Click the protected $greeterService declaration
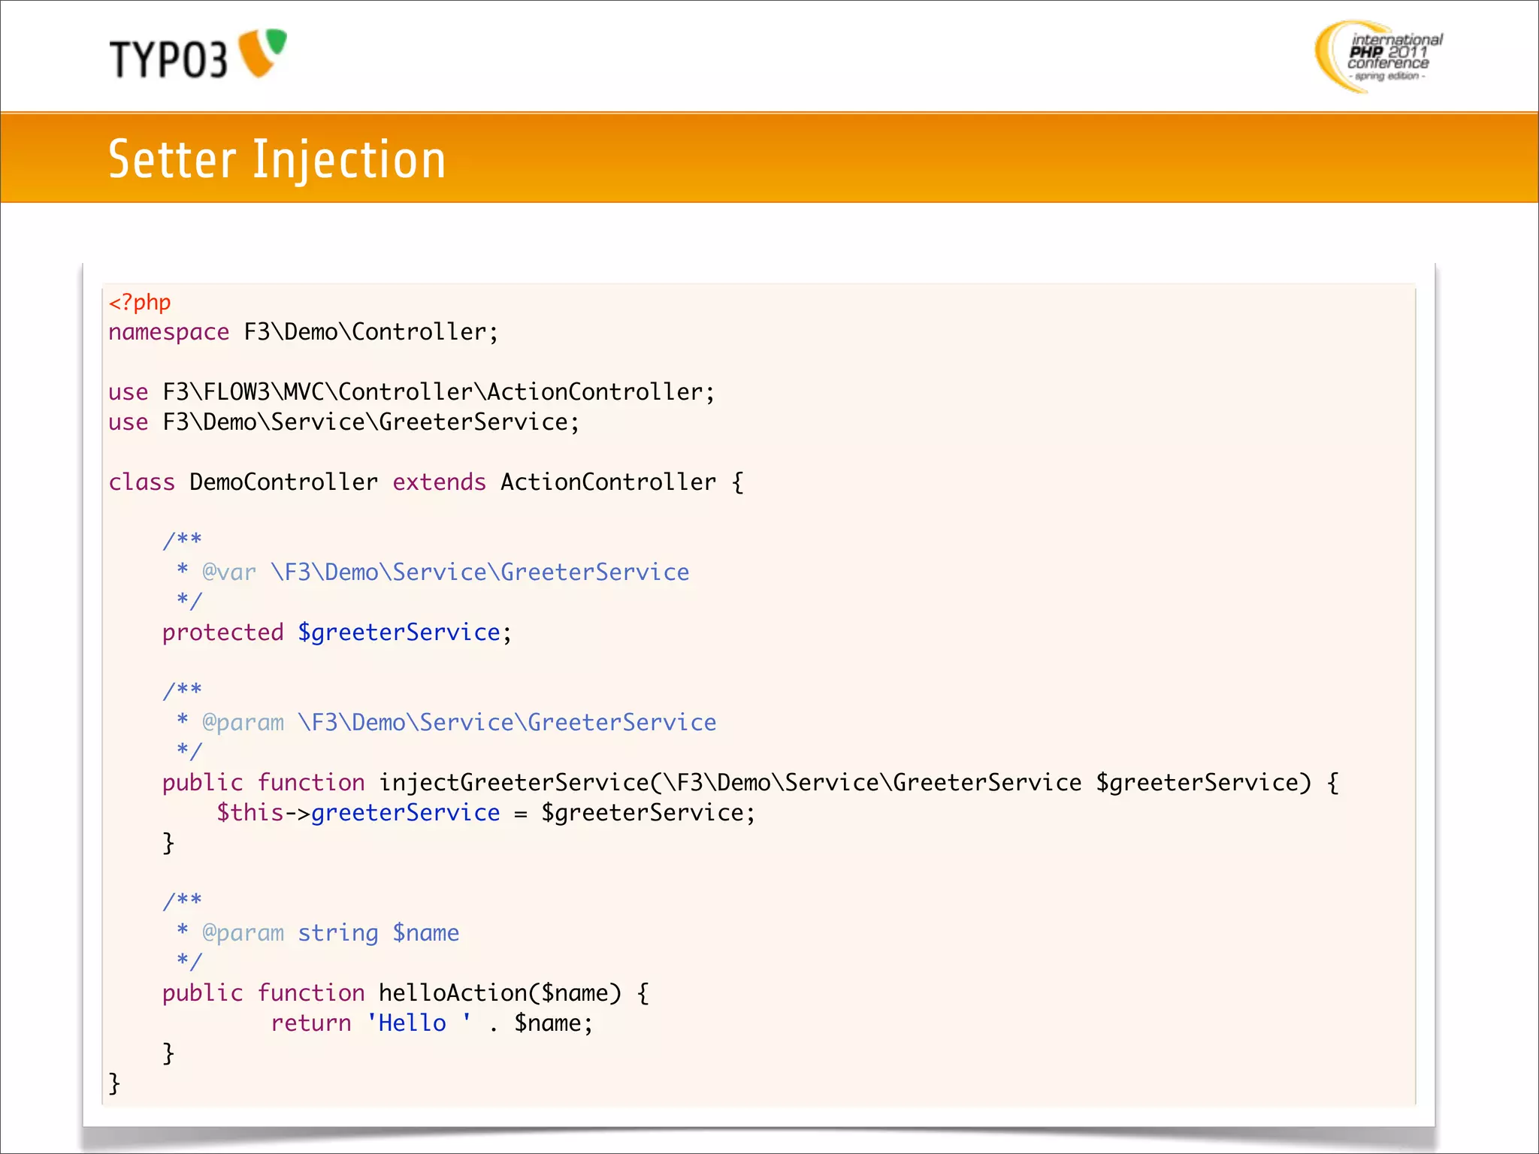This screenshot has width=1539, height=1154. [337, 633]
